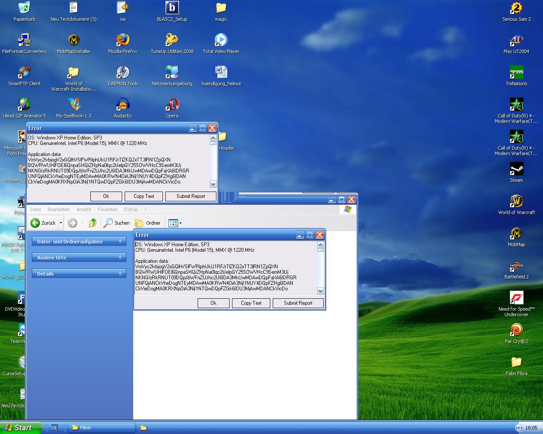Open the Explorer views dropdown
The height and width of the screenshot is (434, 543).
pos(175,223)
